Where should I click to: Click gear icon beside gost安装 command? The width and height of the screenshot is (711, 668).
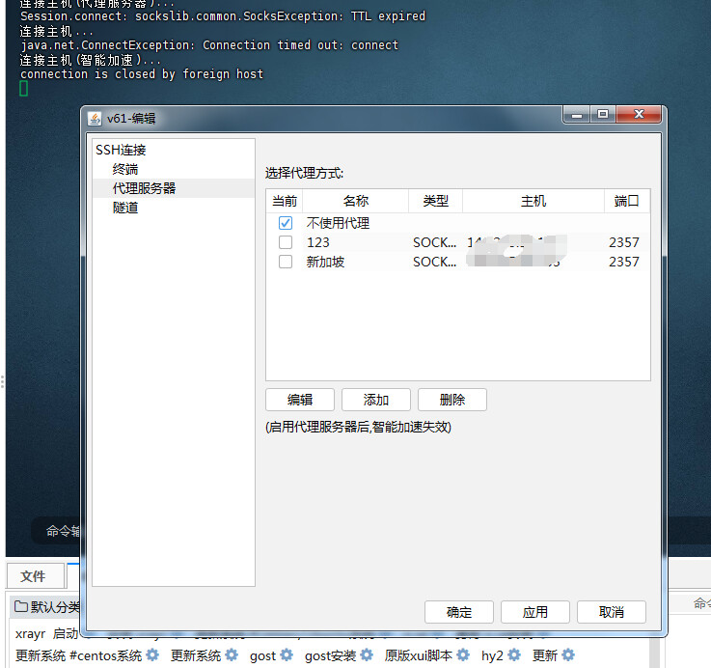pyautogui.click(x=367, y=654)
